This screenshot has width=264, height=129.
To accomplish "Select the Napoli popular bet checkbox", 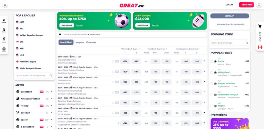I will [212, 106].
